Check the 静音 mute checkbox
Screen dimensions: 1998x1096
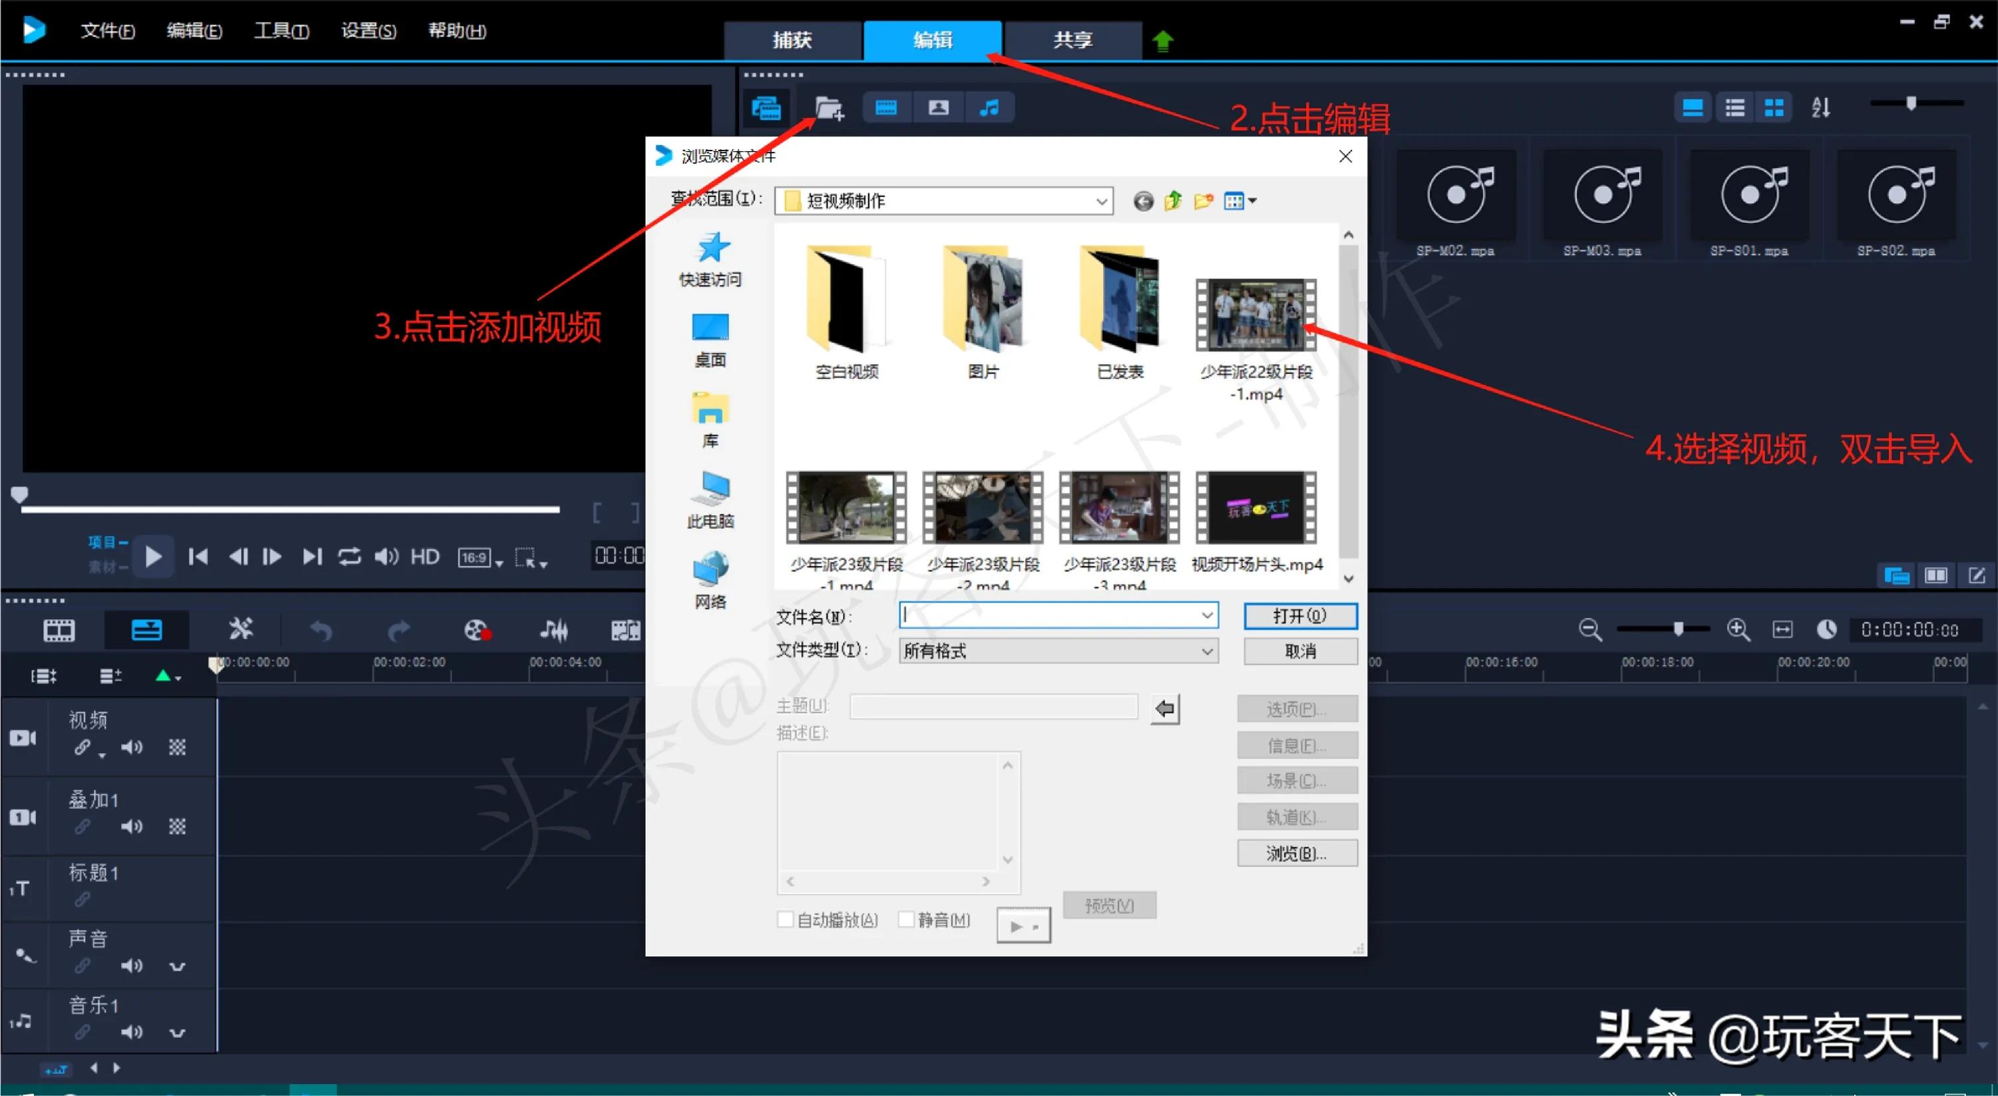(906, 919)
